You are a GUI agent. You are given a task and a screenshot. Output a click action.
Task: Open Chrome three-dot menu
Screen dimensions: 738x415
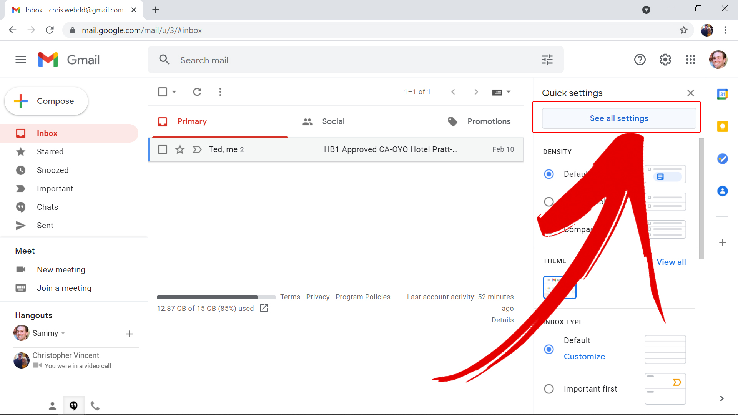[x=725, y=30]
